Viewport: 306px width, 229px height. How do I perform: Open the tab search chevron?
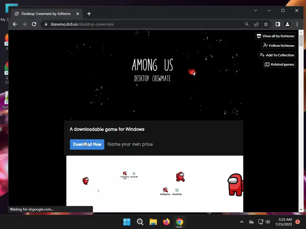255,10
